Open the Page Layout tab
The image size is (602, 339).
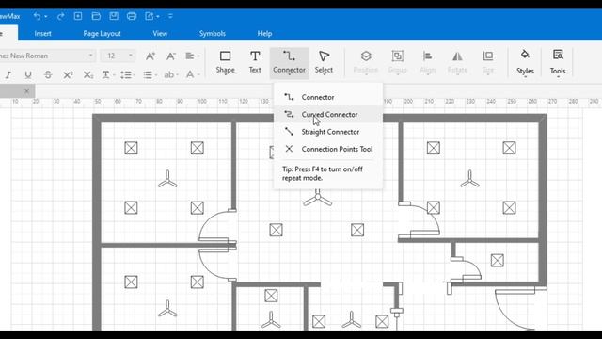pos(102,34)
